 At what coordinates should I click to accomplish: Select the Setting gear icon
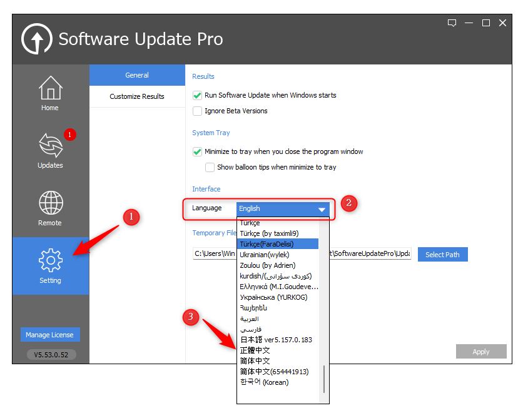click(51, 260)
